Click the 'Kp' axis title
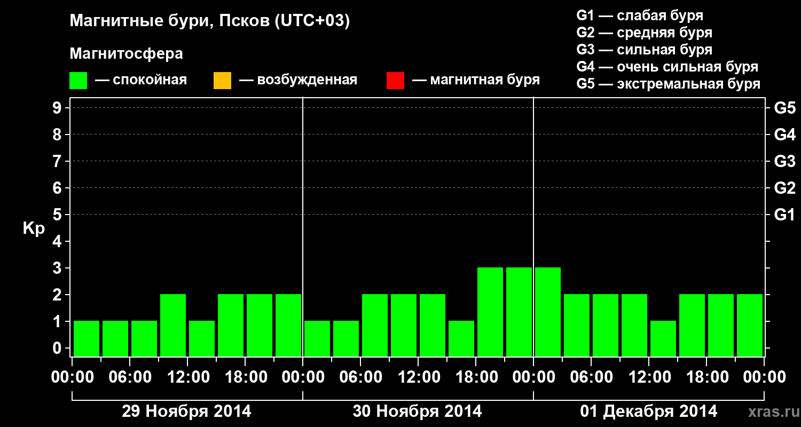Viewport: 801px width, 427px height. click(x=34, y=228)
